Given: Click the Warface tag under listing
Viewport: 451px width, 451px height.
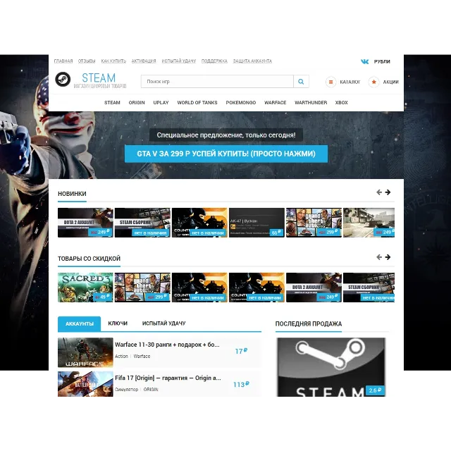Looking at the screenshot, I should [x=142, y=356].
